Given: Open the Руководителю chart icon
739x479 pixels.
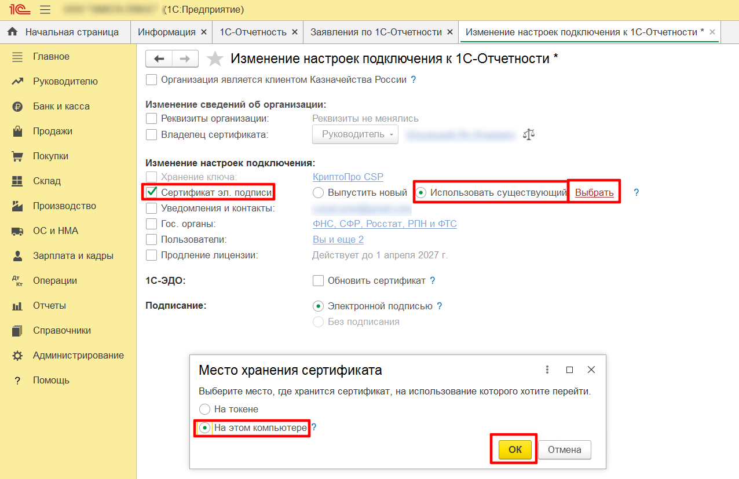Looking at the screenshot, I should (x=17, y=82).
